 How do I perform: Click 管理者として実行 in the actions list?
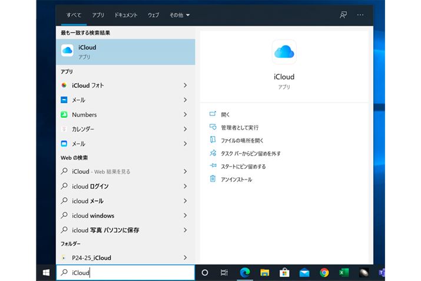tap(240, 127)
